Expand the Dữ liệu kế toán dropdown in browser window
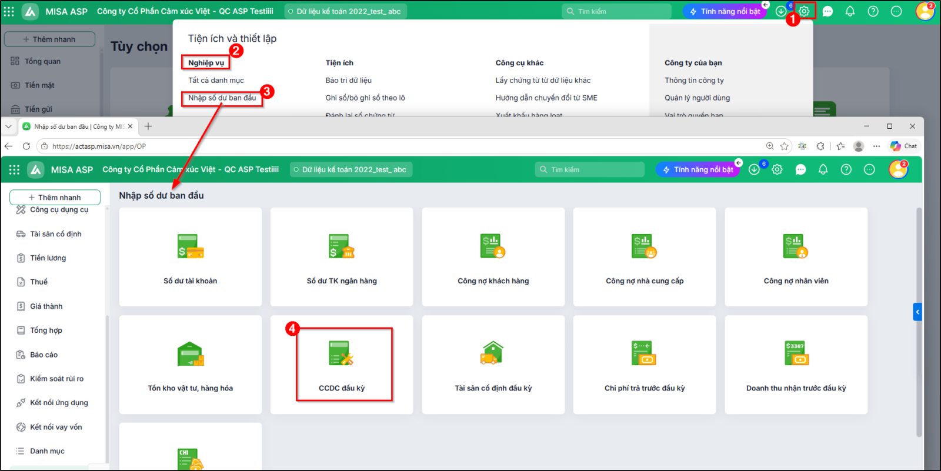The width and height of the screenshot is (941, 471). pos(351,169)
